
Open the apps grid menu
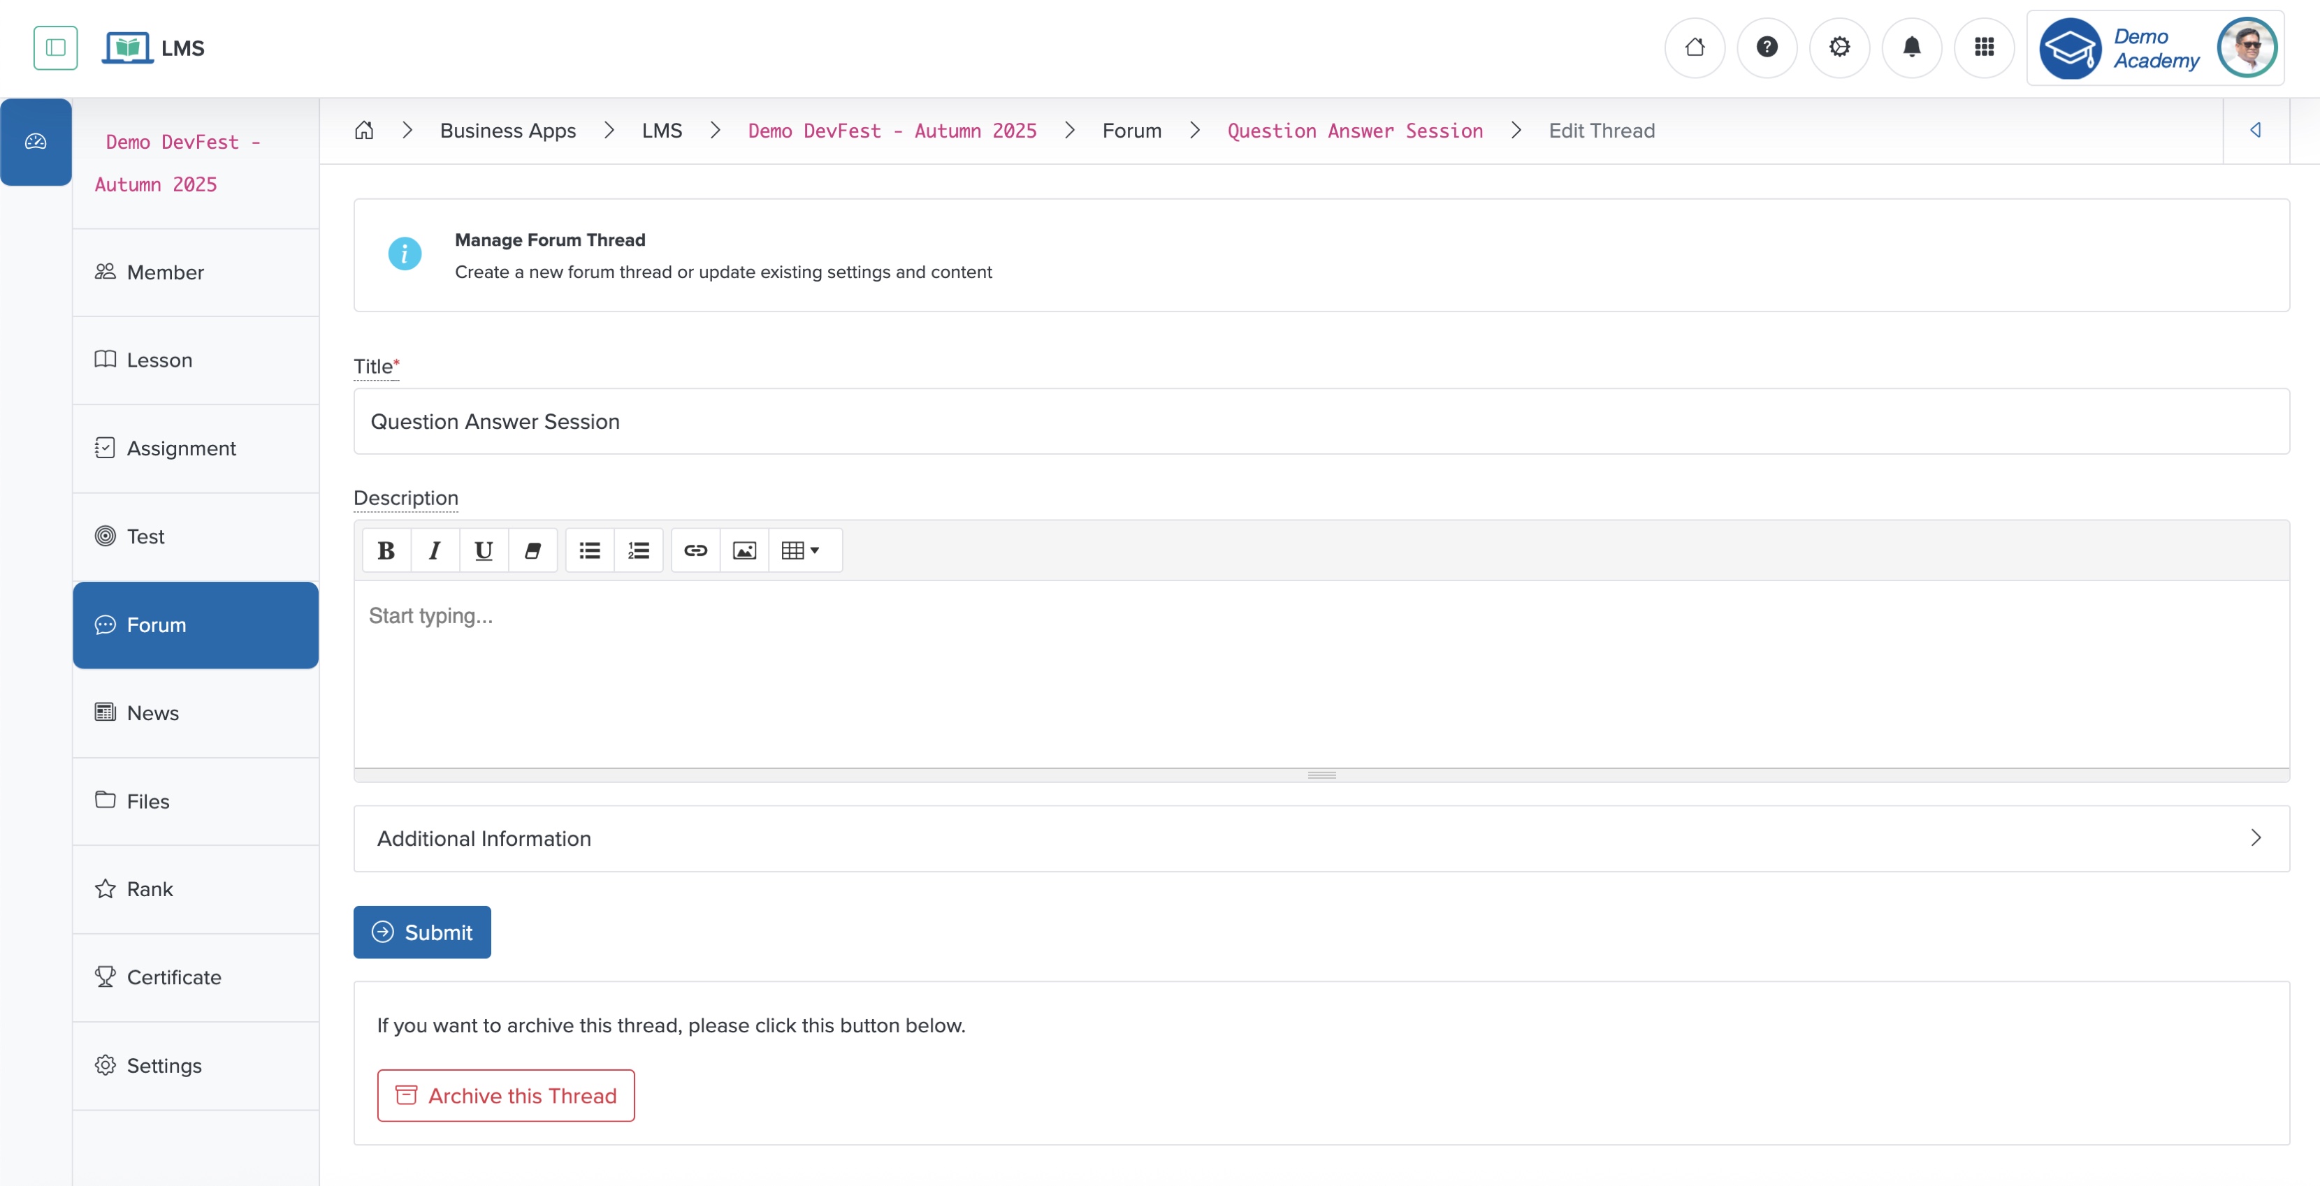(x=1985, y=47)
